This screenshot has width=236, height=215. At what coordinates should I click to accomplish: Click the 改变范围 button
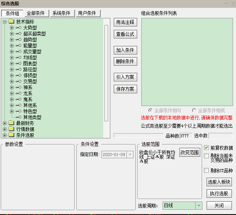pos(190,152)
